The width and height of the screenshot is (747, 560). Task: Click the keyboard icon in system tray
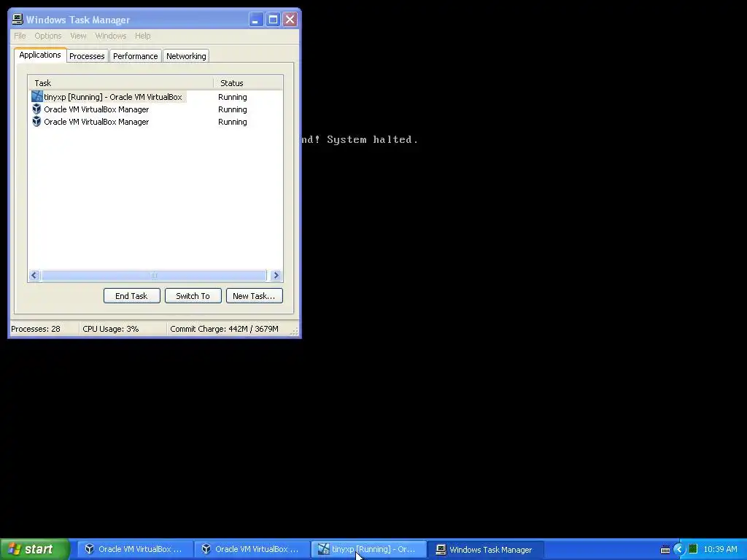pyautogui.click(x=665, y=550)
